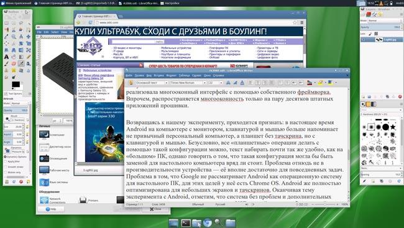Click Writer font color icon

tap(310, 83)
